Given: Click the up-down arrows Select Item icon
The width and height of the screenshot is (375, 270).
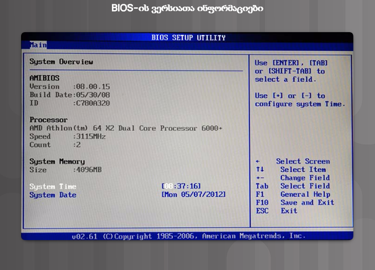Looking at the screenshot, I should tap(258, 170).
